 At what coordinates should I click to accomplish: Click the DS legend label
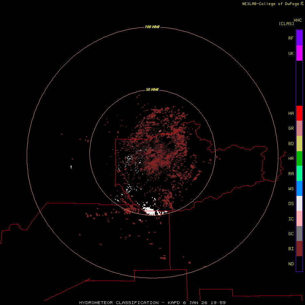click(x=291, y=203)
